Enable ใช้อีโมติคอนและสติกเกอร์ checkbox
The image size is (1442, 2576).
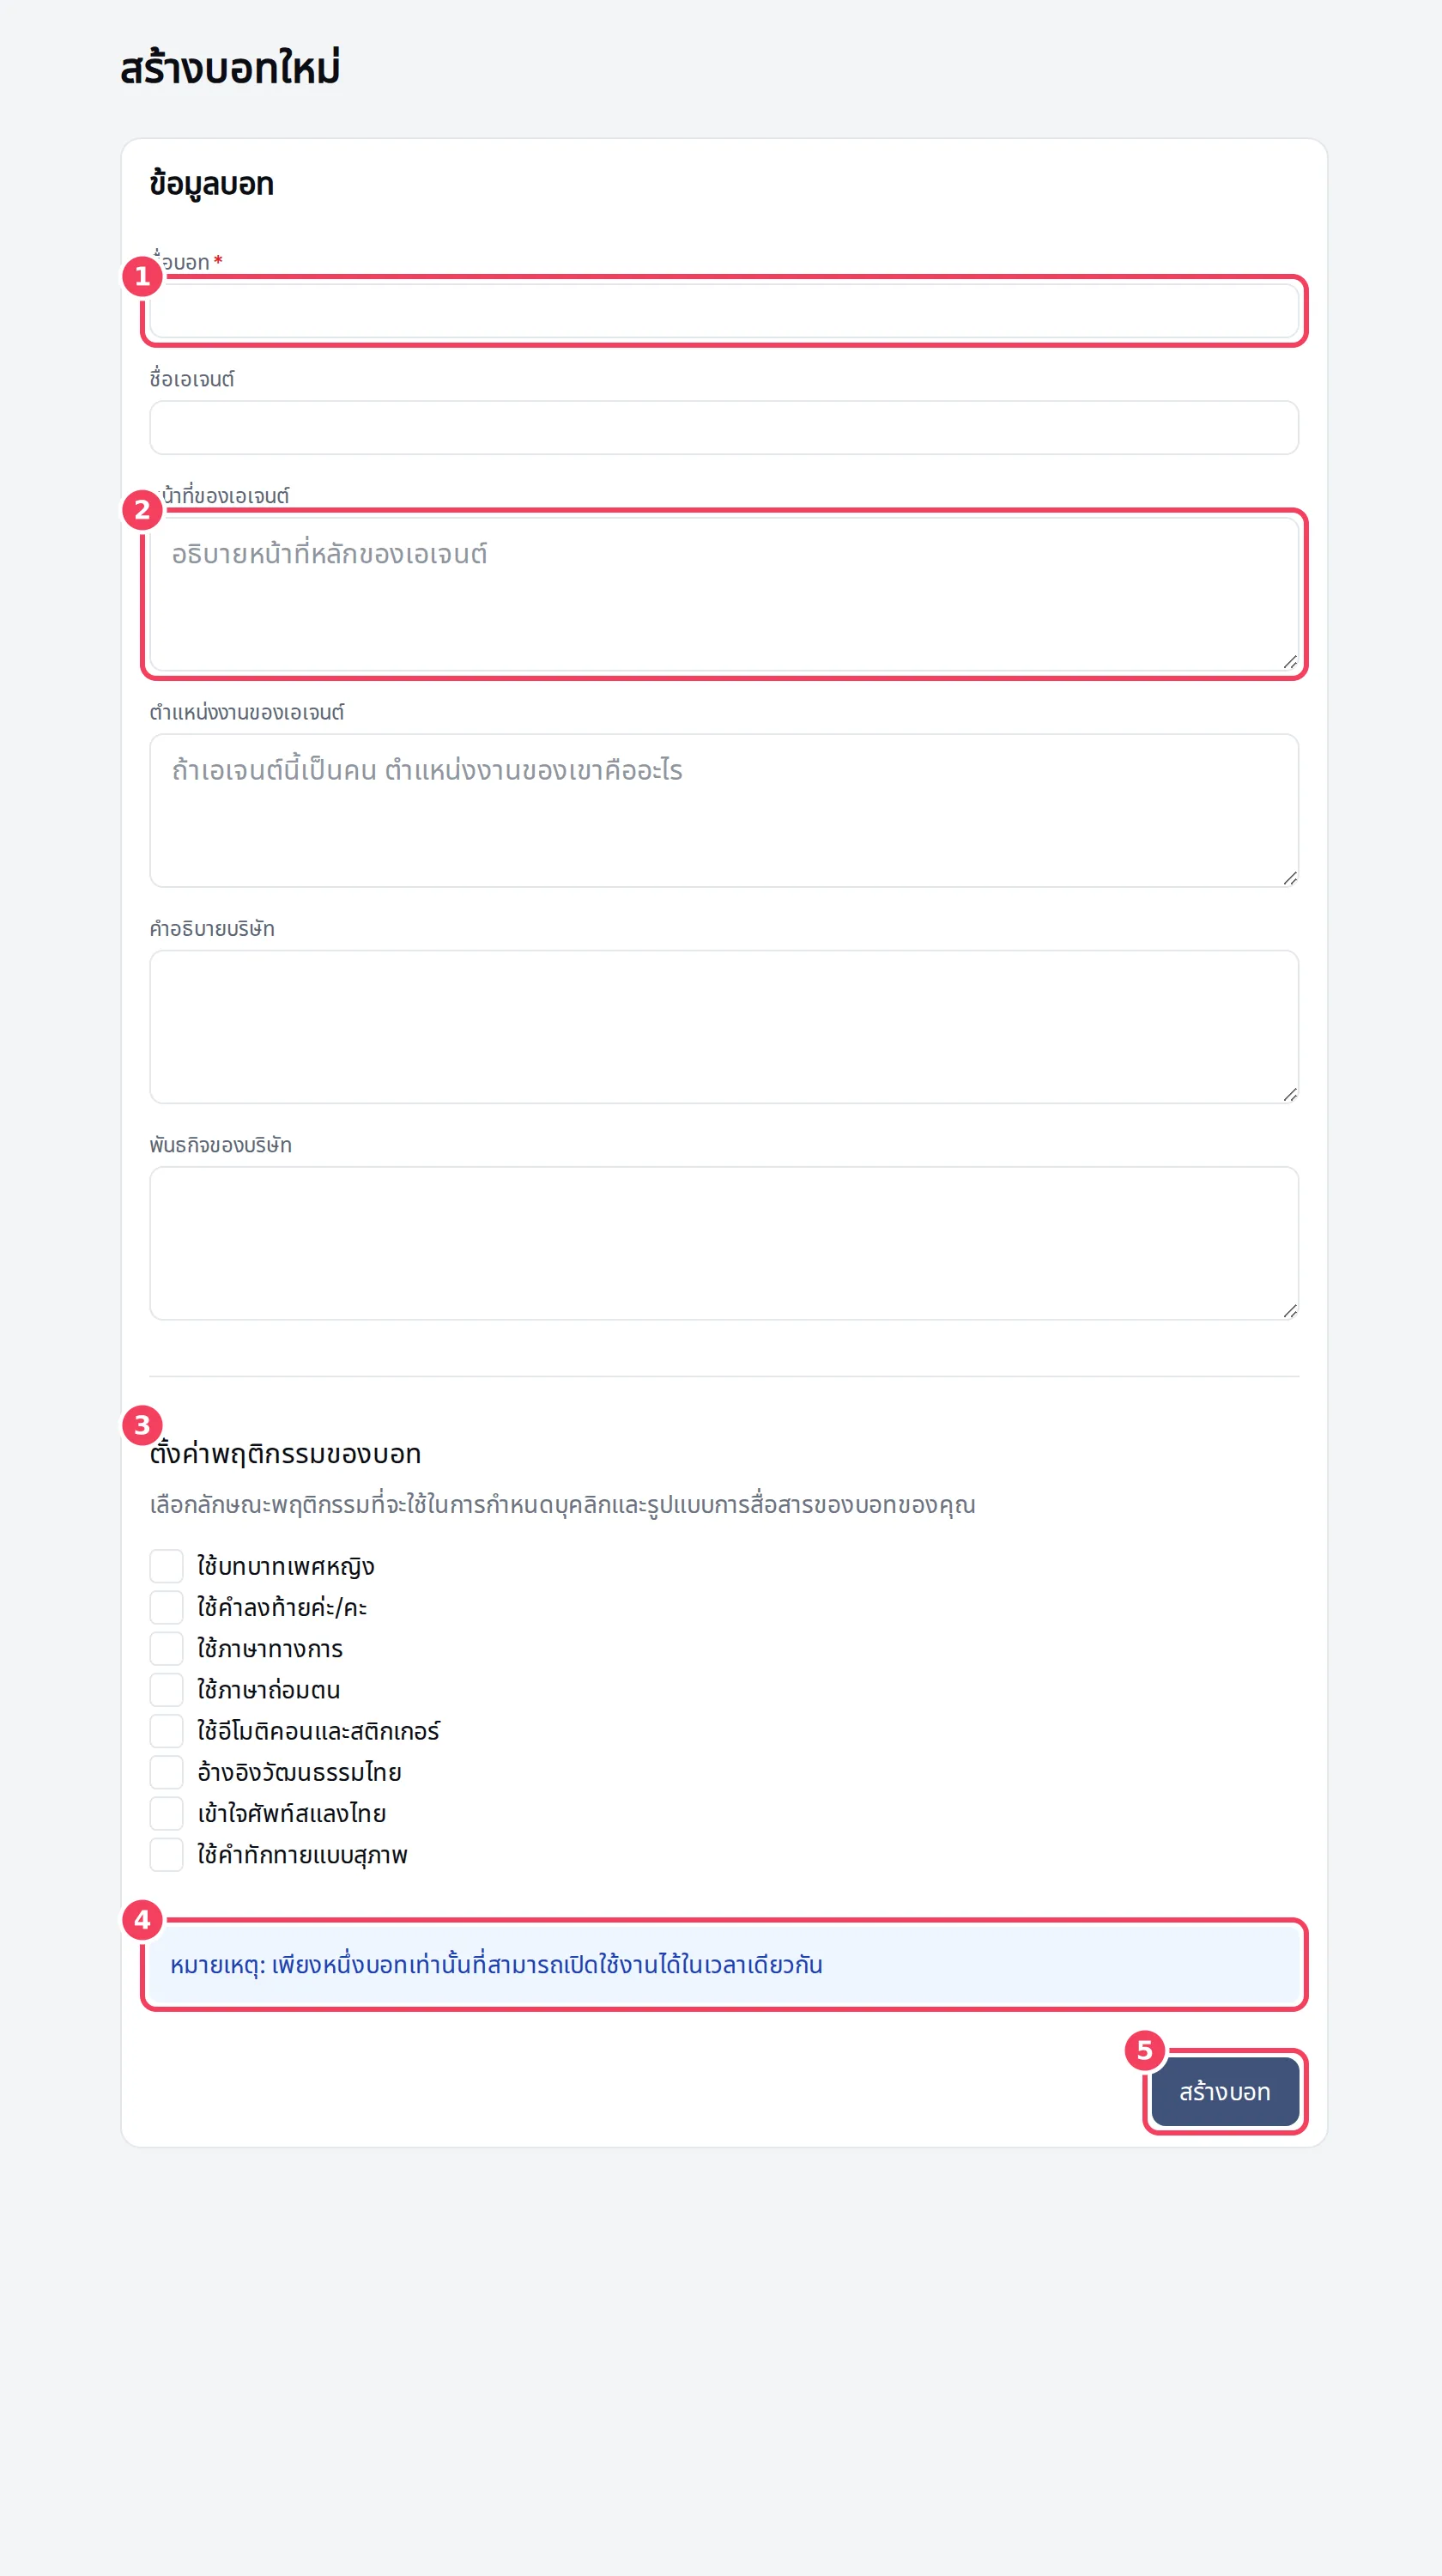(x=167, y=1731)
